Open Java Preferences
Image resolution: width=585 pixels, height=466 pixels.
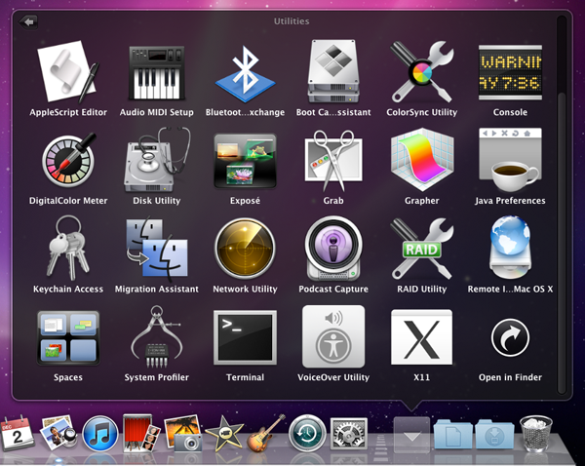pyautogui.click(x=510, y=160)
